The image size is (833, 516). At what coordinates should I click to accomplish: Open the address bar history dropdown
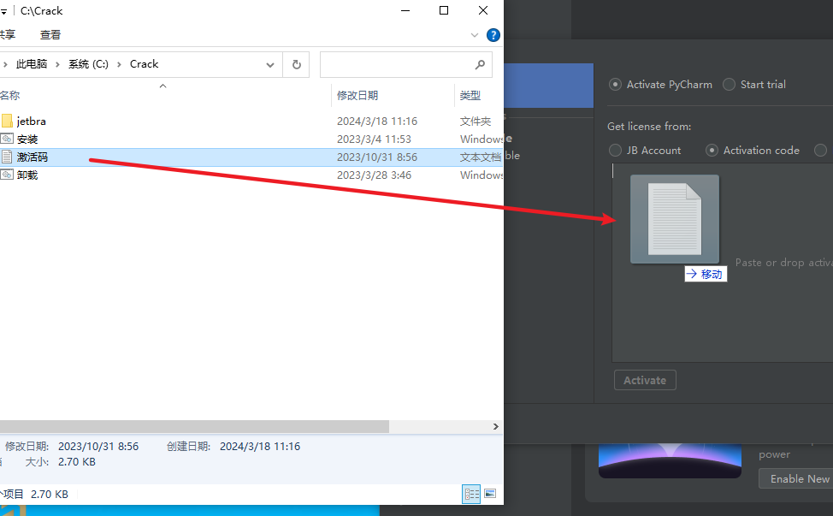(270, 65)
